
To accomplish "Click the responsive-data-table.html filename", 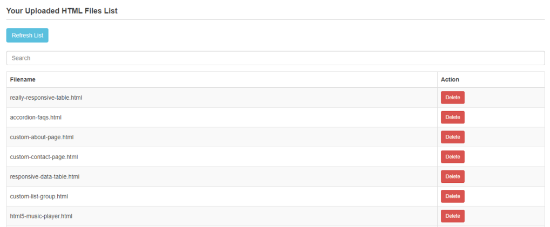I will pyautogui.click(x=45, y=176).
